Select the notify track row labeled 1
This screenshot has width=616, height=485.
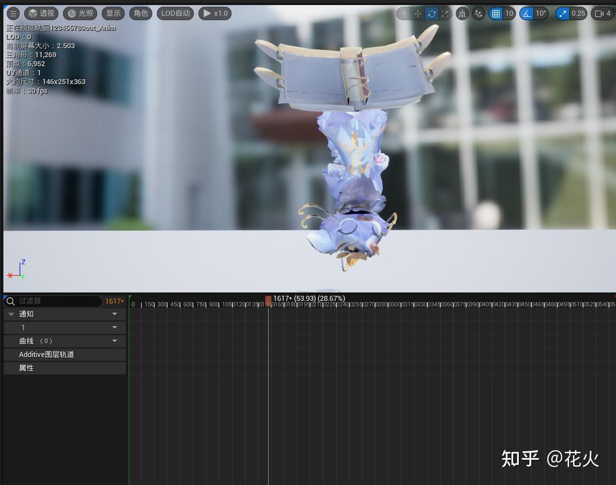(x=65, y=327)
